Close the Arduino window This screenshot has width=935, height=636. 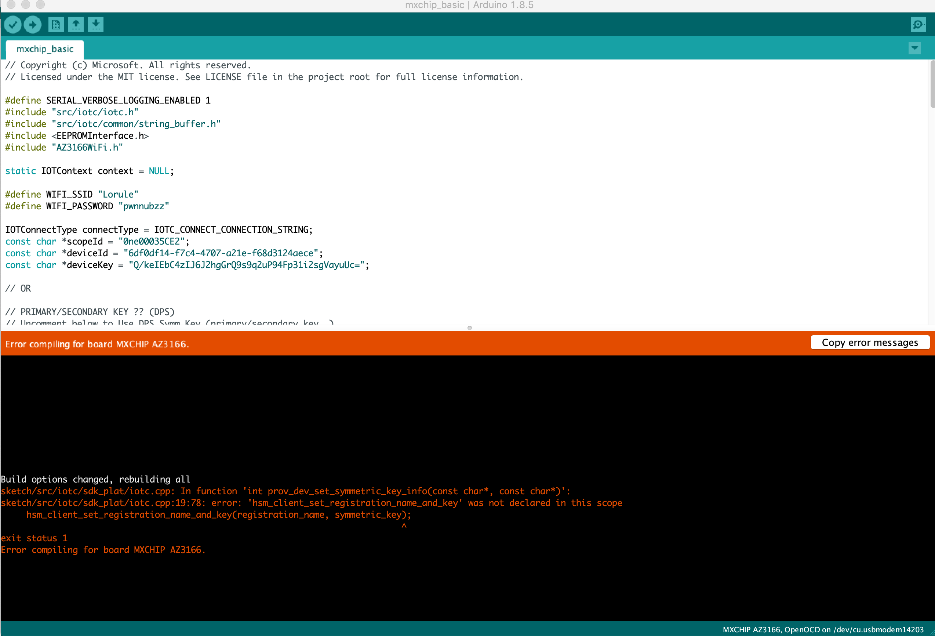click(11, 4)
